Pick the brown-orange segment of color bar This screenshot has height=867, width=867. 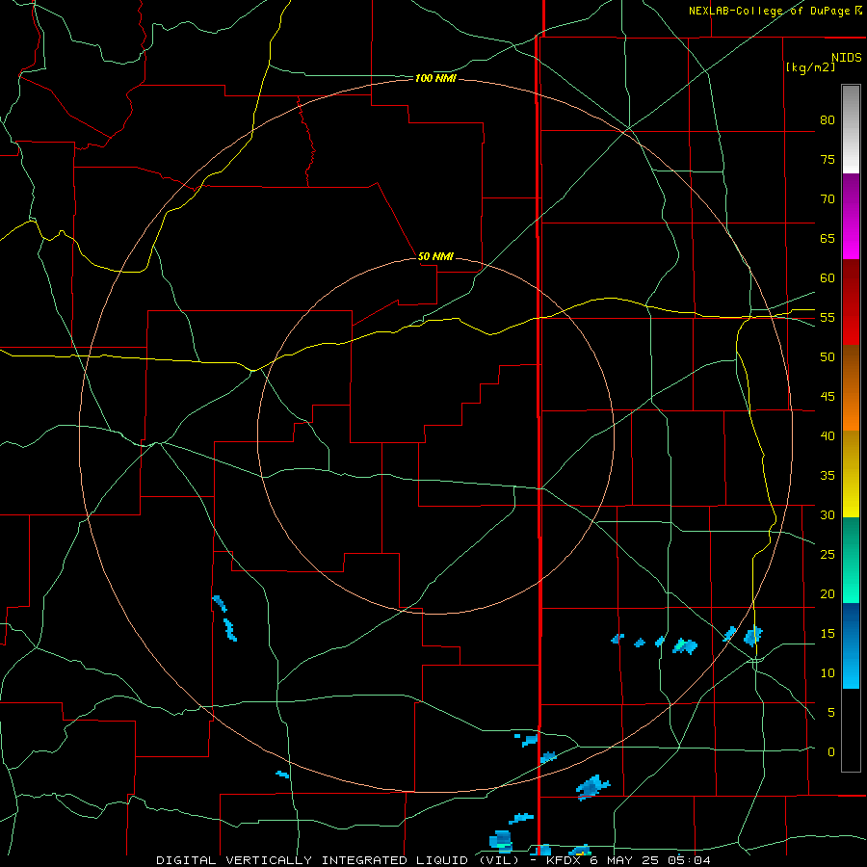[851, 387]
